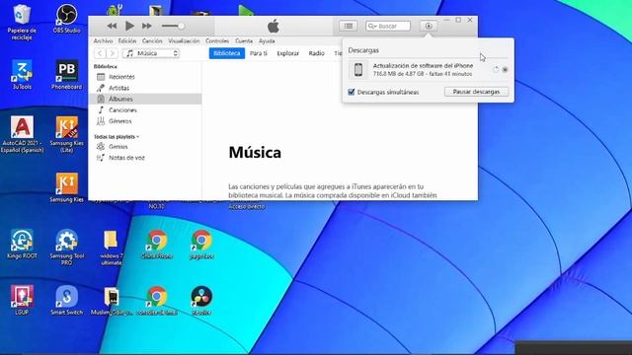Select Álbumes in the sidebar
The width and height of the screenshot is (632, 355).
[145, 99]
